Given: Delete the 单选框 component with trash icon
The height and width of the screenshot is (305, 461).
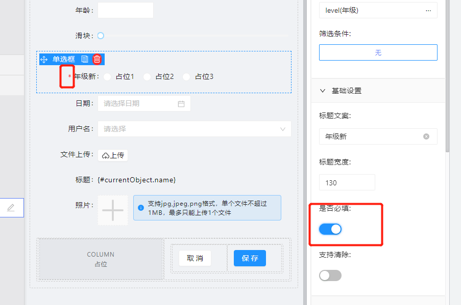Looking at the screenshot, I should click(96, 59).
